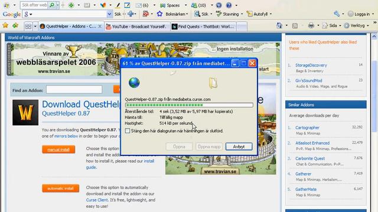The width and height of the screenshot is (378, 212).
Task: Open the StorageDiscovery addon link
Action: 311,65
